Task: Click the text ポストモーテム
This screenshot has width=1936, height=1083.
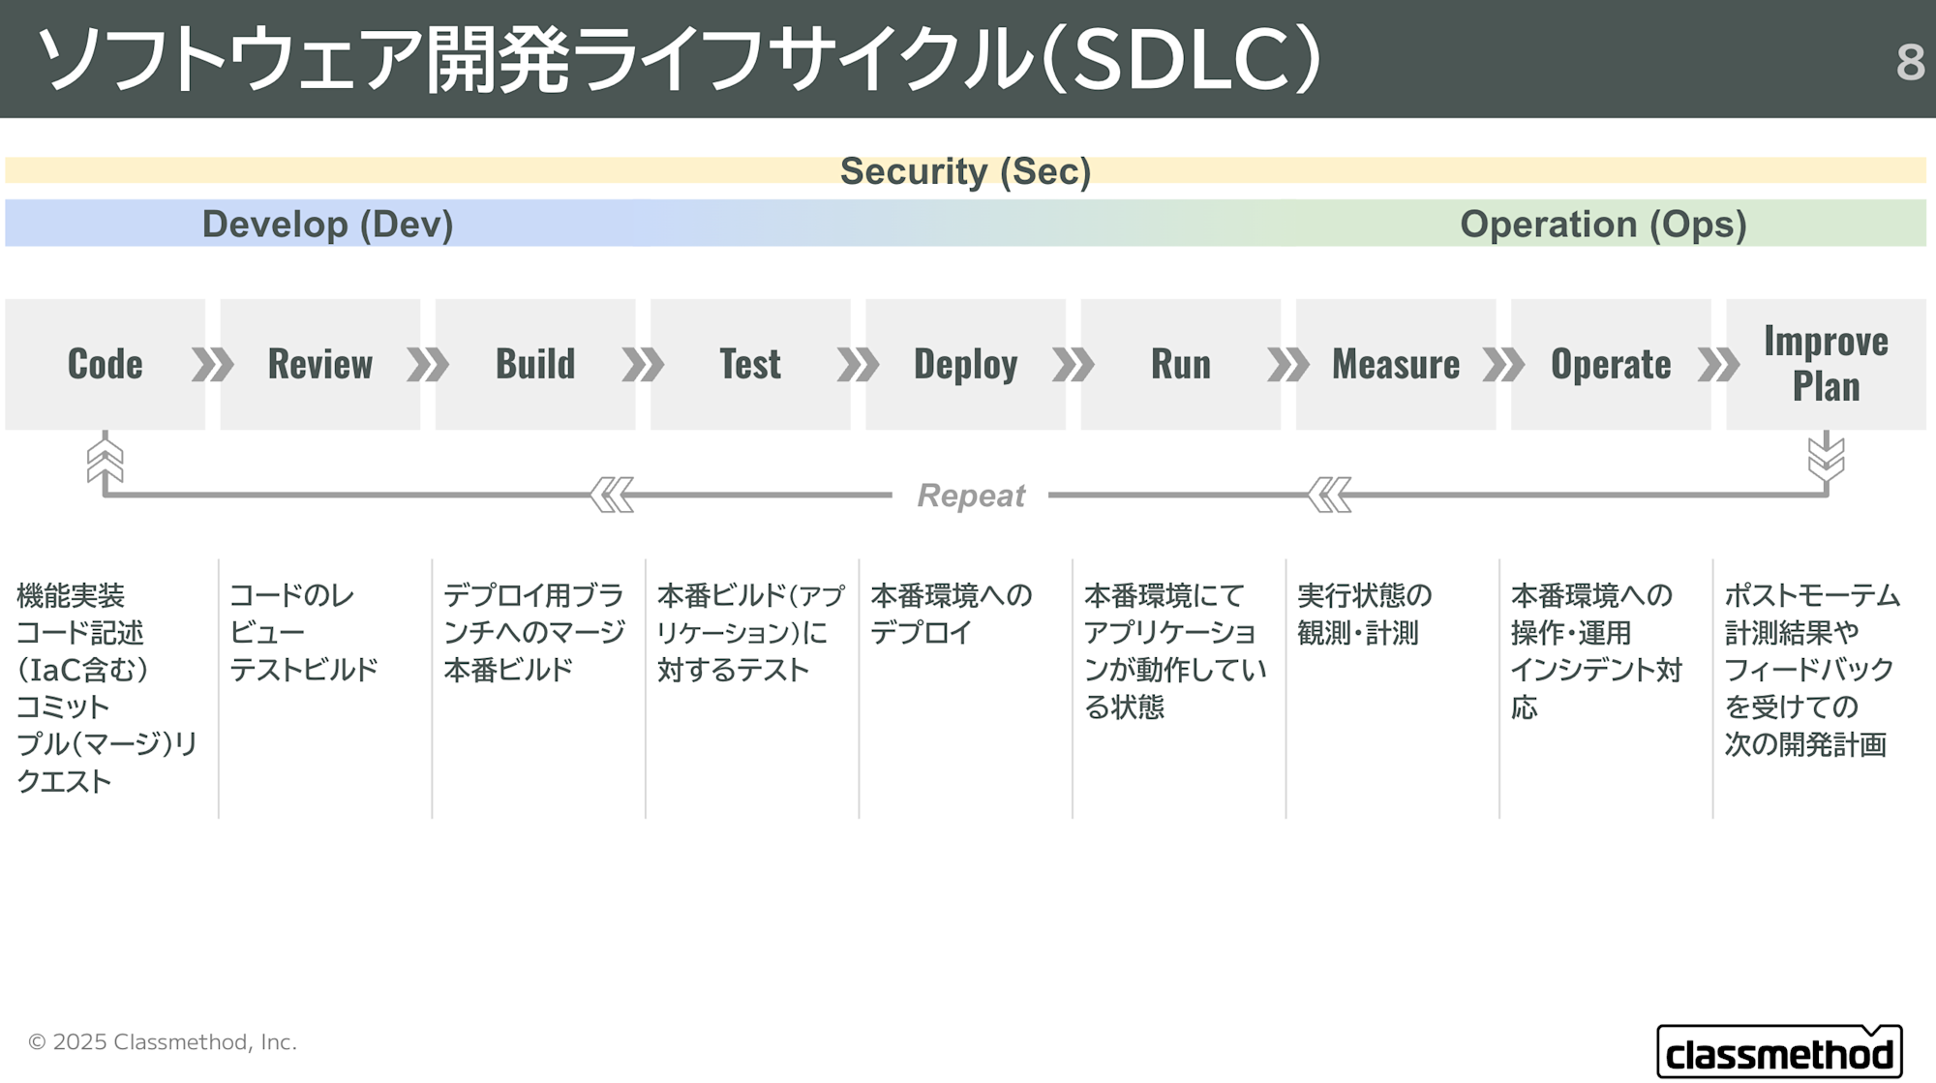Action: point(1812,595)
